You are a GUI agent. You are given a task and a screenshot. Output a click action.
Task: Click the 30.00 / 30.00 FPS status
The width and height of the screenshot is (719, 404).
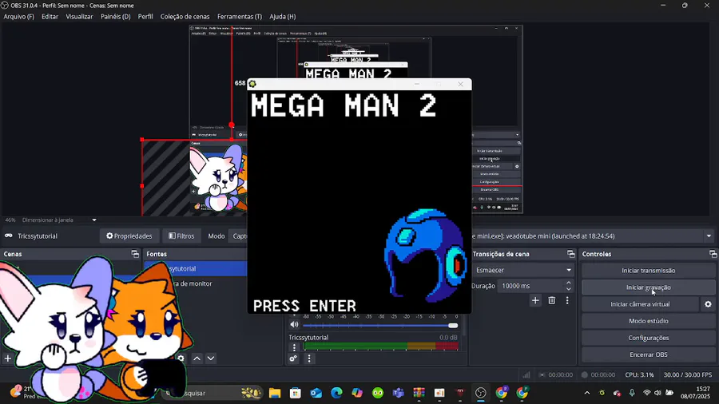coord(687,374)
